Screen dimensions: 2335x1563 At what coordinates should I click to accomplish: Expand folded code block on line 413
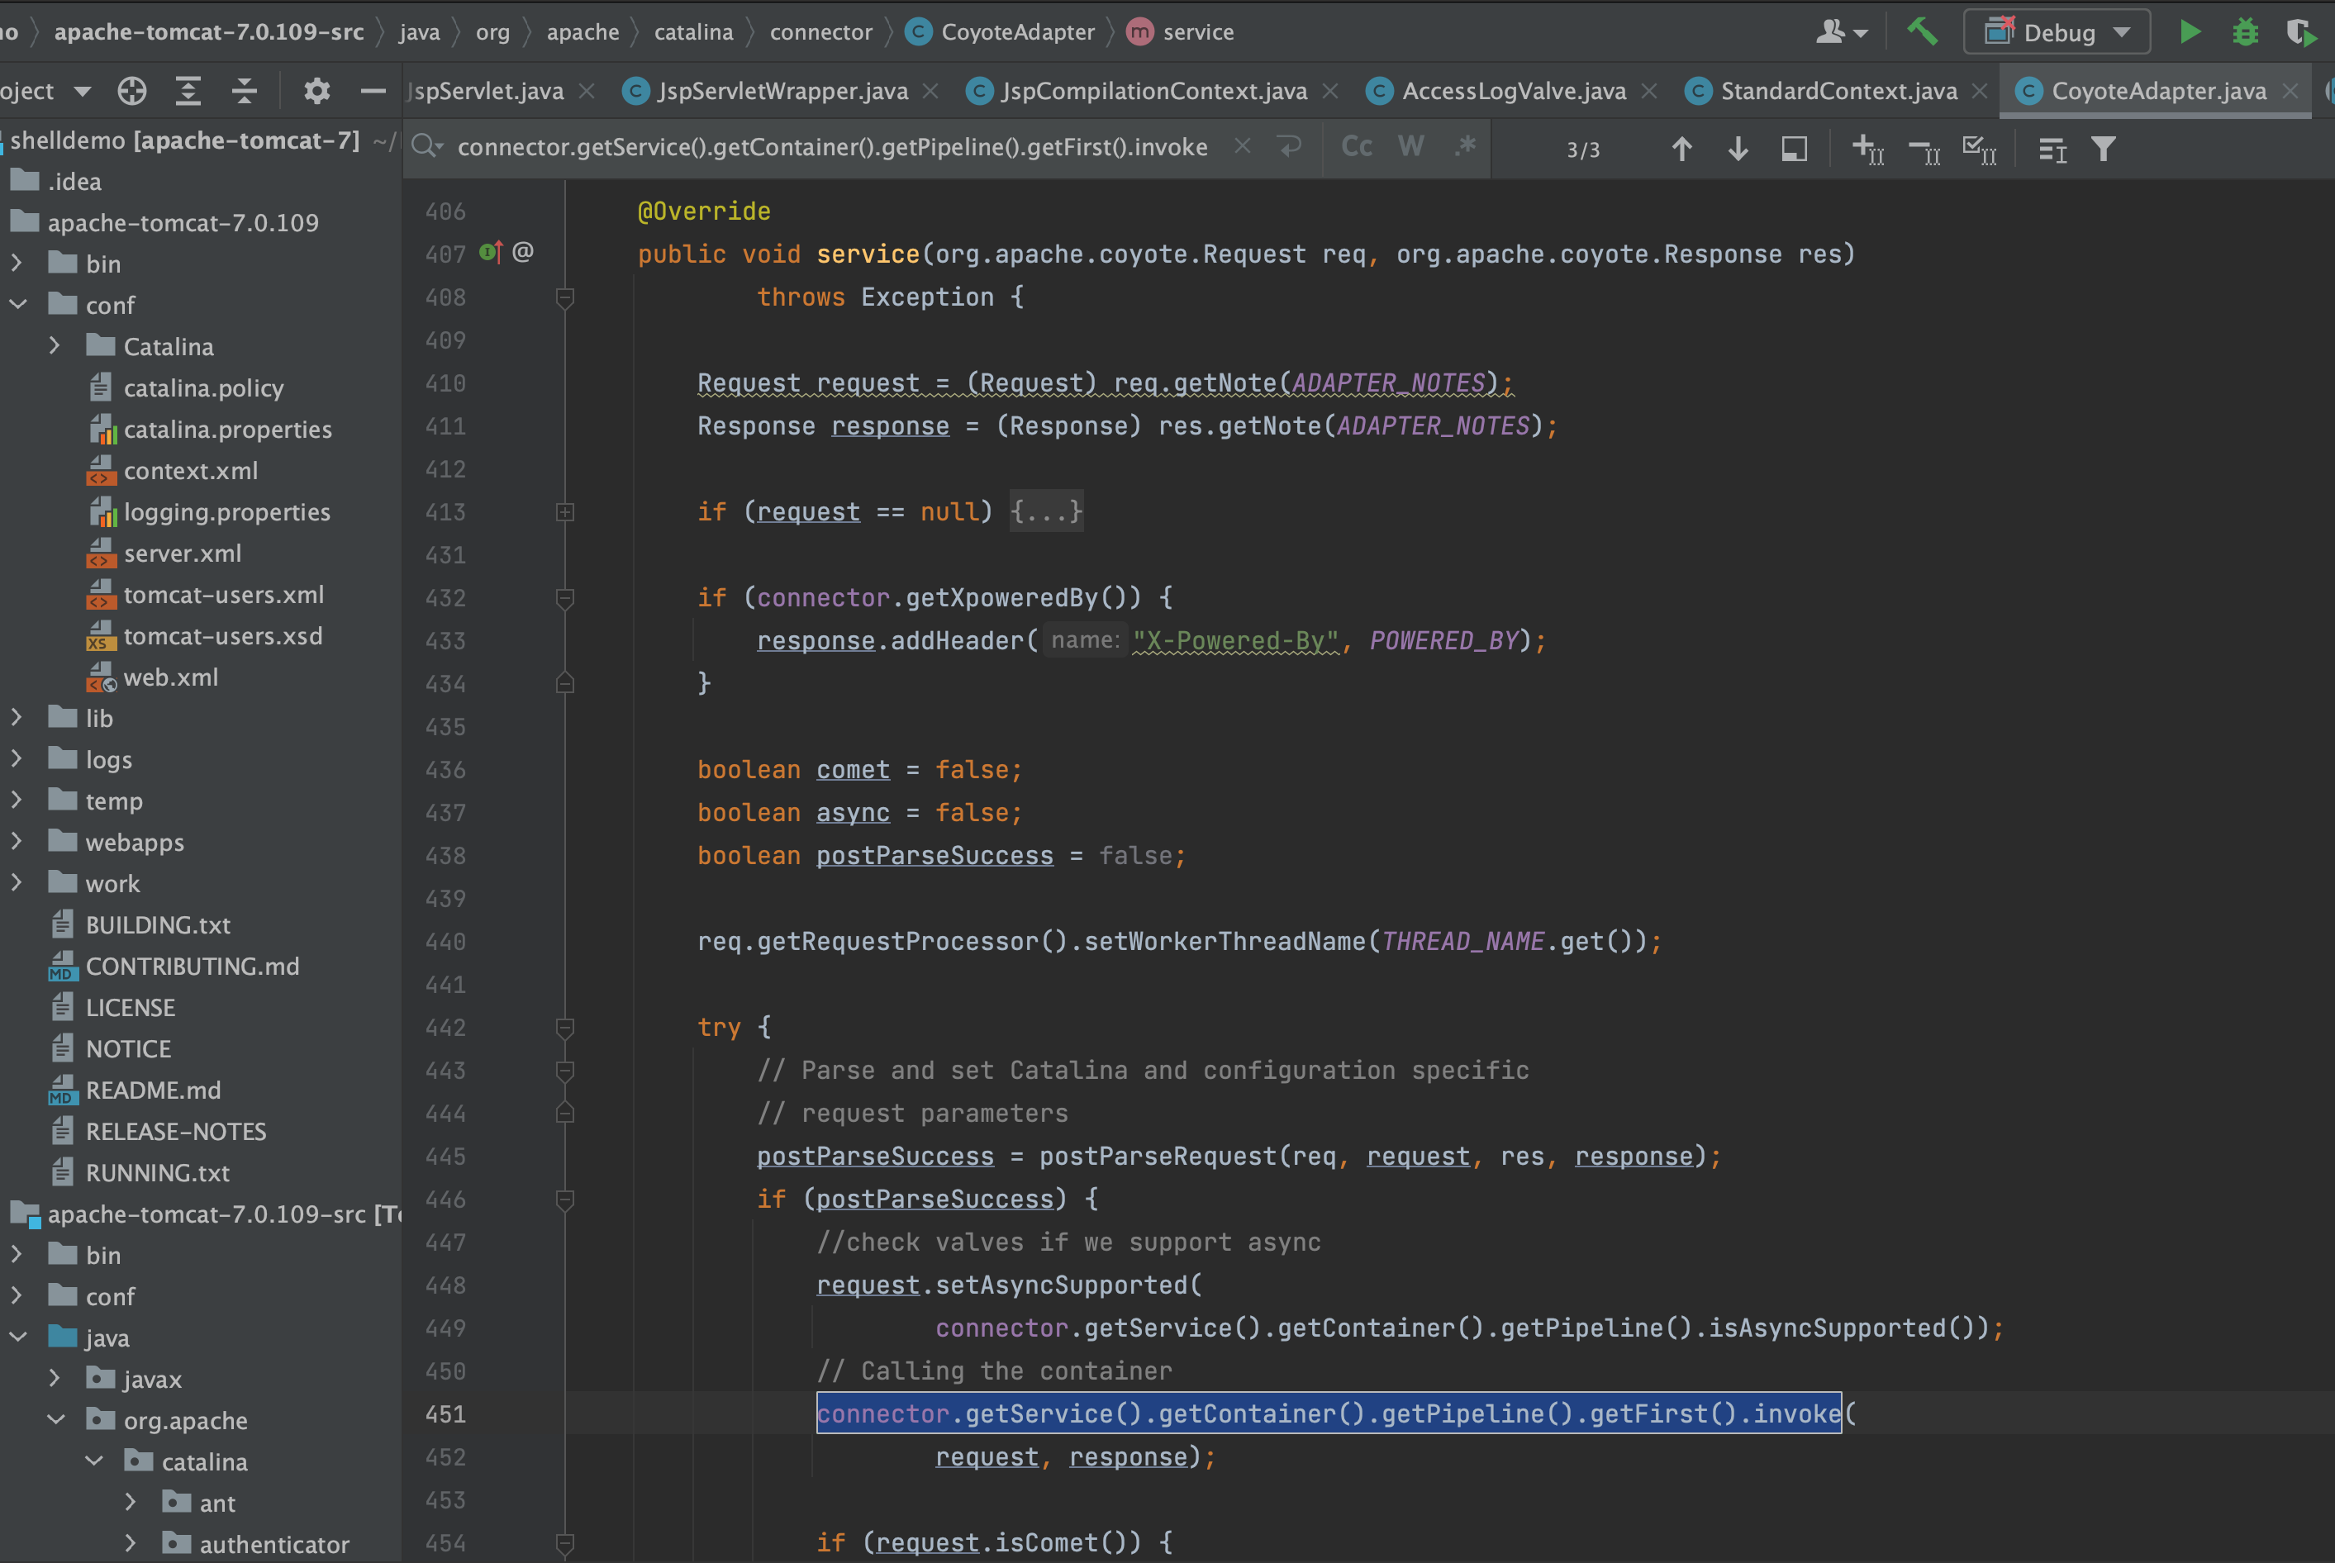click(564, 511)
